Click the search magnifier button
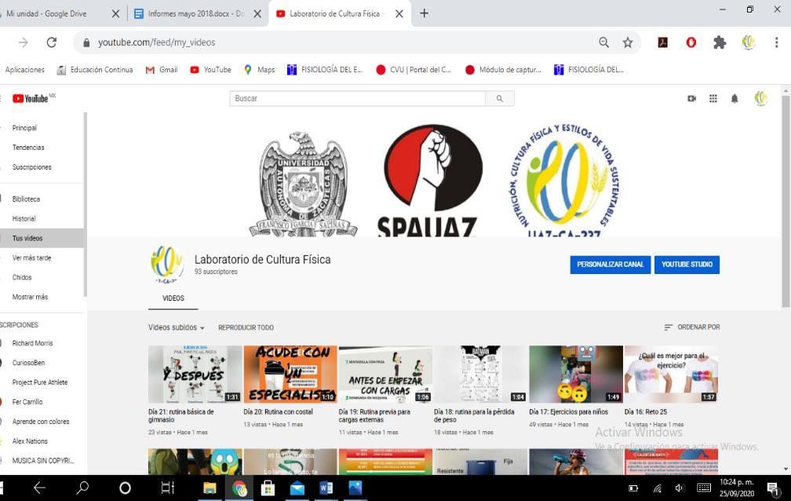Viewport: 791px width, 501px height. tap(499, 98)
